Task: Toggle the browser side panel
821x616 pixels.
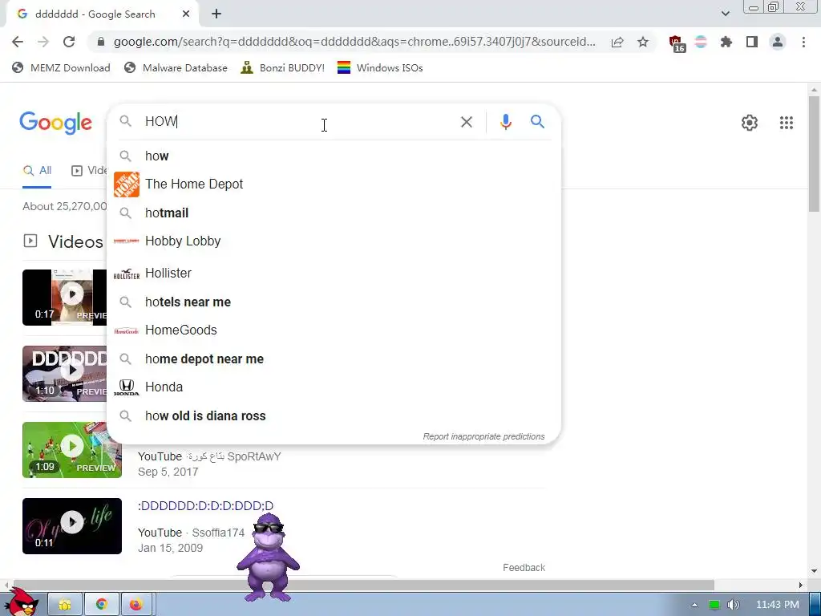Action: click(x=752, y=42)
